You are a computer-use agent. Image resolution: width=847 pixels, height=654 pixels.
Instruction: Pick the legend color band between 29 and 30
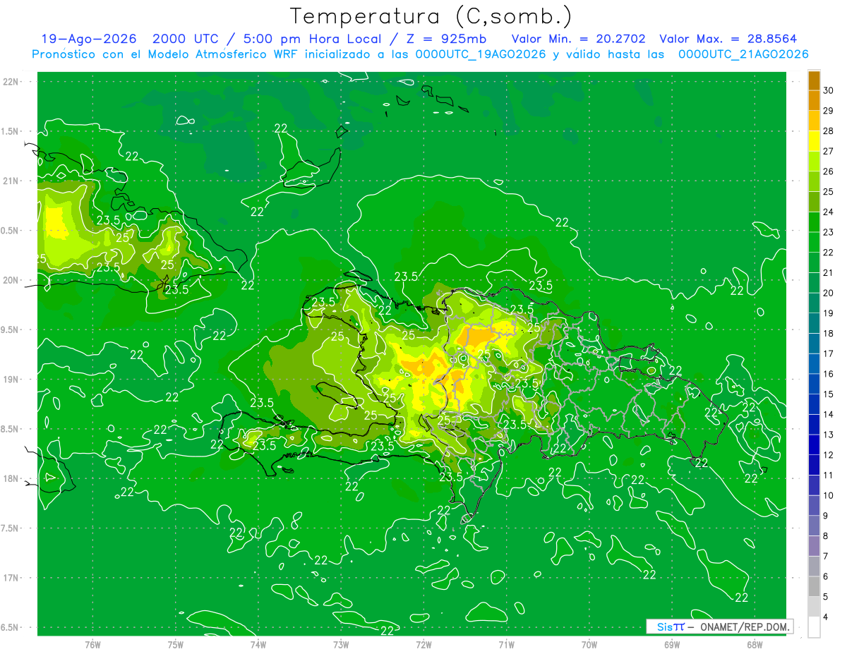(814, 100)
